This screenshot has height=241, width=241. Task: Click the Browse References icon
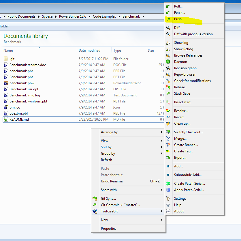pos(168,55)
